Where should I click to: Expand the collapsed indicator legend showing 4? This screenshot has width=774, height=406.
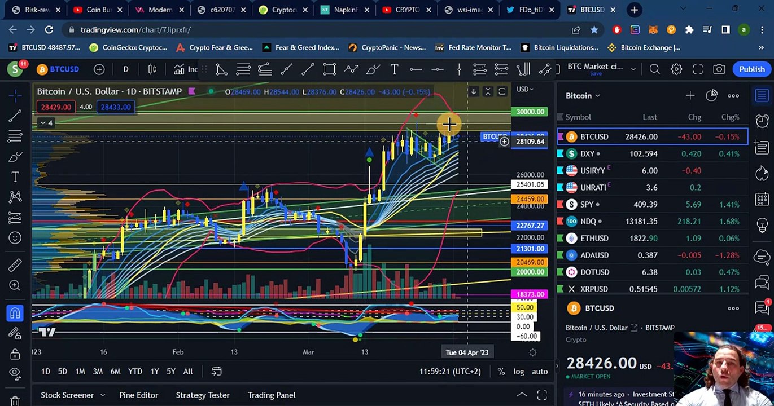click(45, 123)
